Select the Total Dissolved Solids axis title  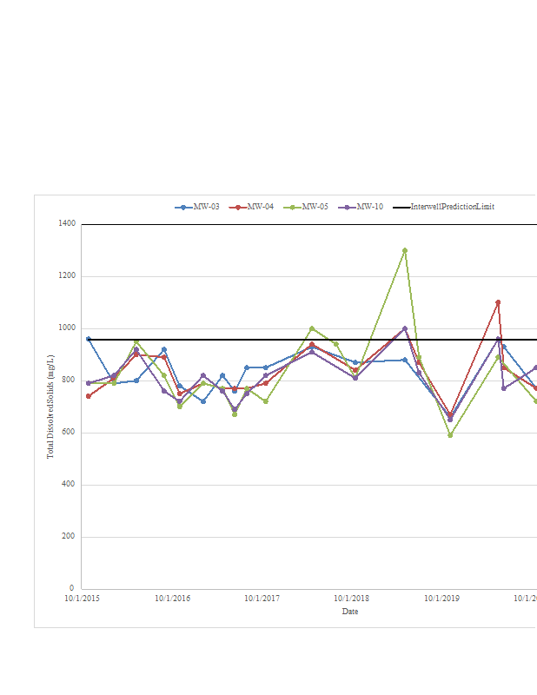[50, 407]
